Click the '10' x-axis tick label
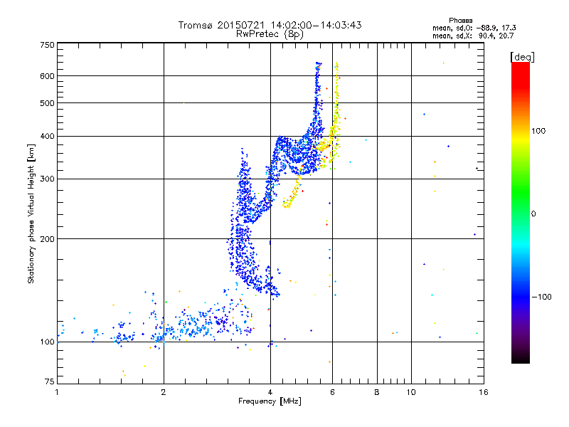 click(x=411, y=392)
